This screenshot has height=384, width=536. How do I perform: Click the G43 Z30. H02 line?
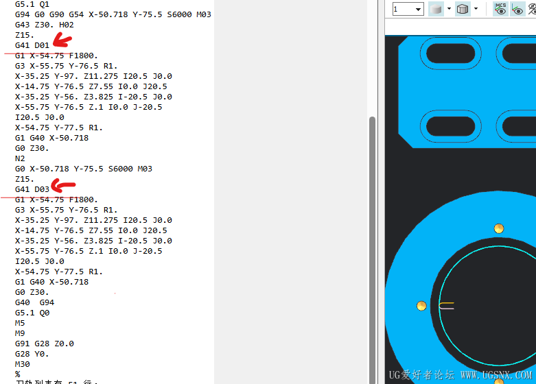point(44,25)
